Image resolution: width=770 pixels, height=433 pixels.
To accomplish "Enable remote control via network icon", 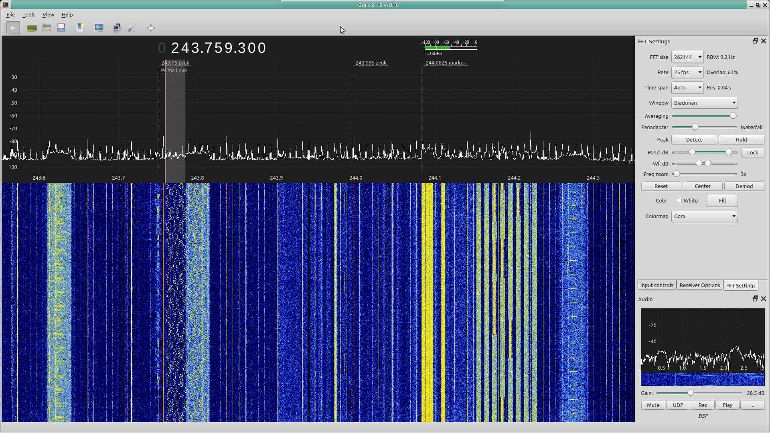I will point(117,28).
